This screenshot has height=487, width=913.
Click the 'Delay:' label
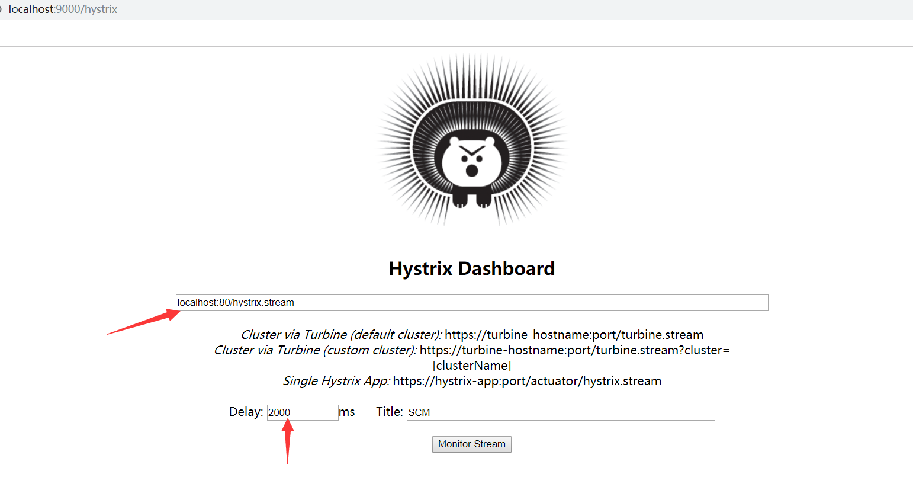[246, 412]
